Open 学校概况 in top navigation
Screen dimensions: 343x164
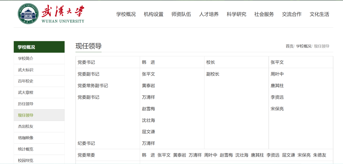pos(126,14)
